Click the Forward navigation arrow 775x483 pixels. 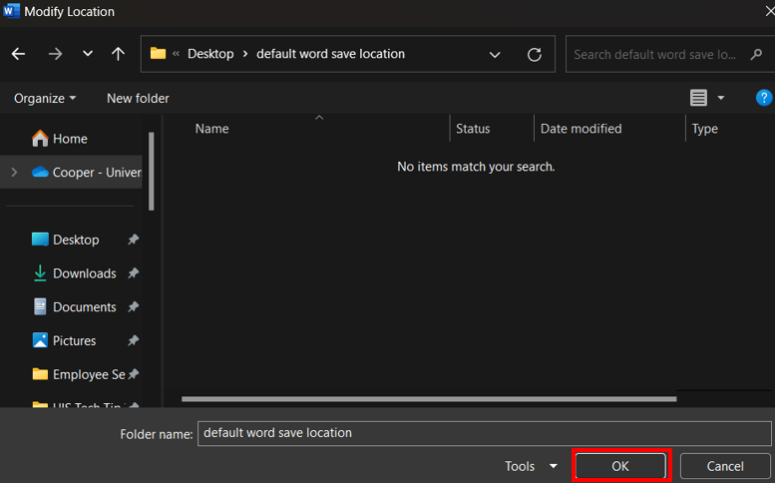[x=55, y=54]
